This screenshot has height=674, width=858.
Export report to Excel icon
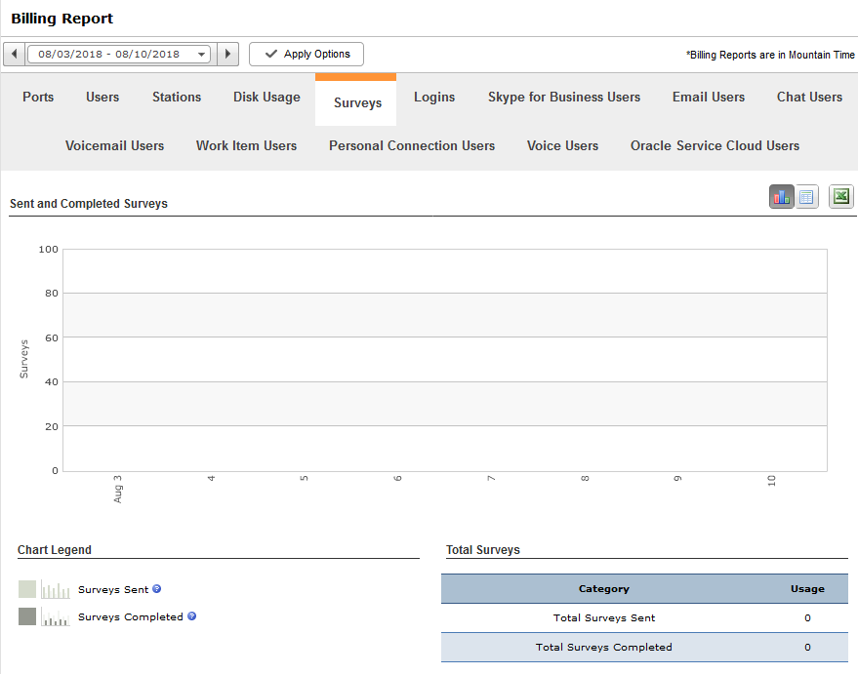pyautogui.click(x=841, y=197)
